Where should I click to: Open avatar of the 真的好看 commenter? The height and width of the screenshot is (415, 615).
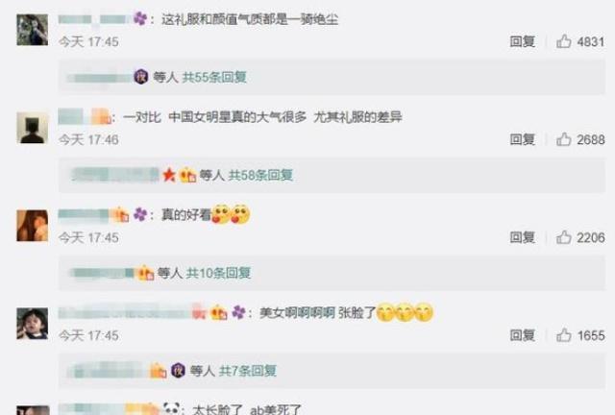coord(32,226)
